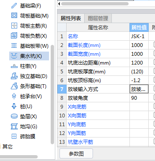Viewport: 155px width, 161px height.
Task: Tick the additional checkbox for 截面宽度 row
Action: coord(154,53)
